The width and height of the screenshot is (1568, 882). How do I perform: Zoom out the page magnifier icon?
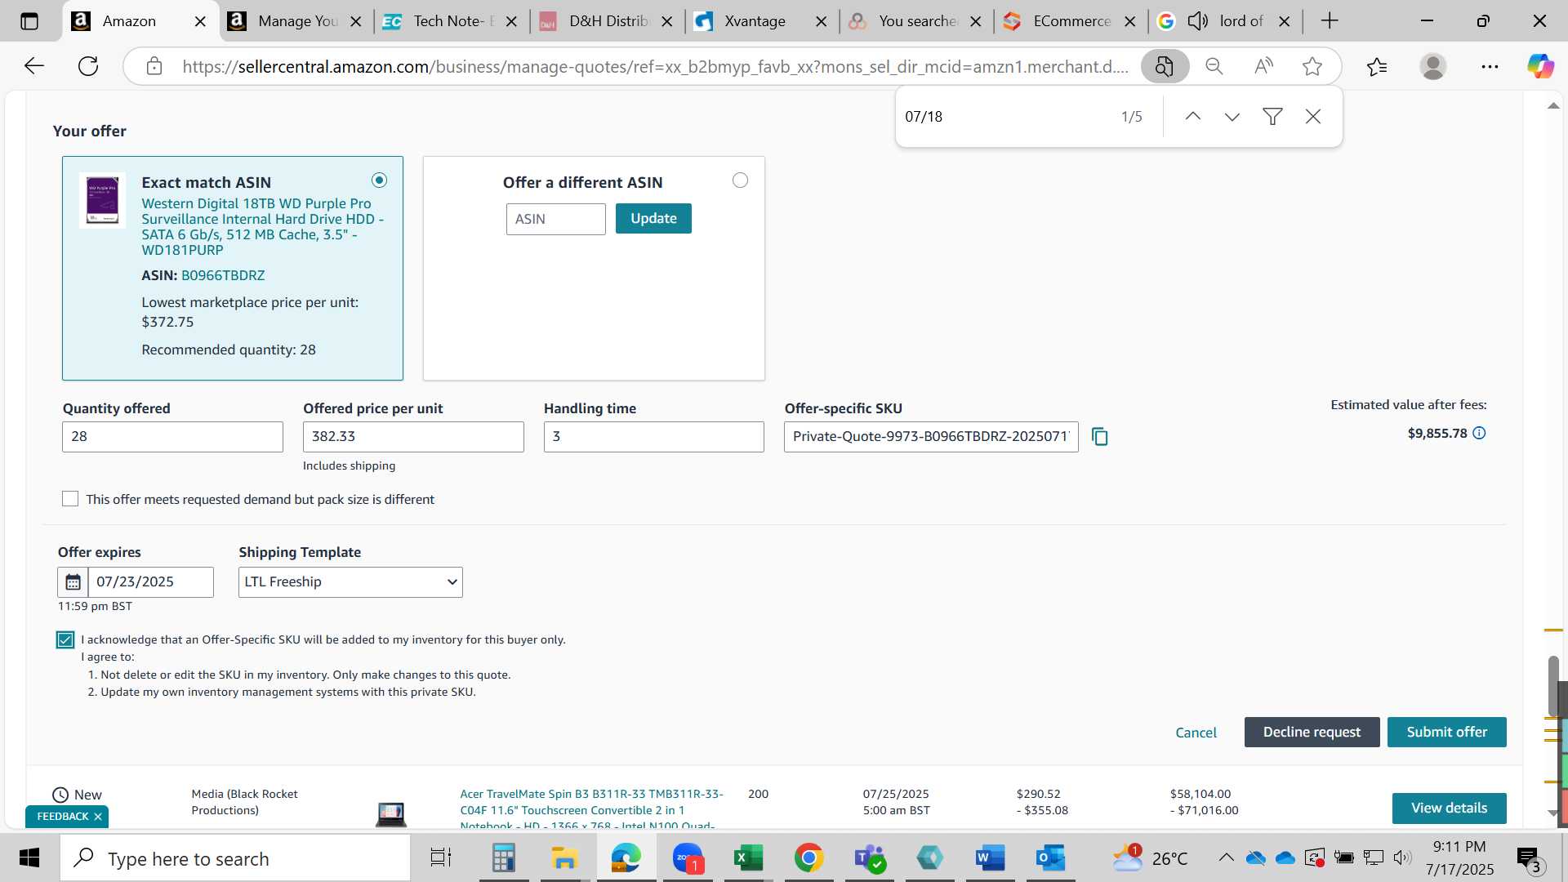(1214, 66)
